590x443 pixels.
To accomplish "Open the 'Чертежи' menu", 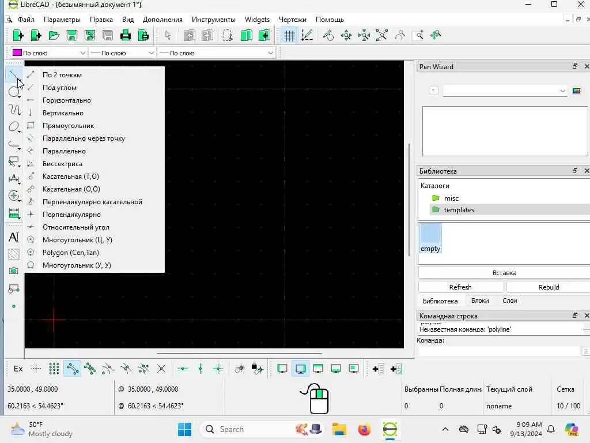I will pos(292,20).
